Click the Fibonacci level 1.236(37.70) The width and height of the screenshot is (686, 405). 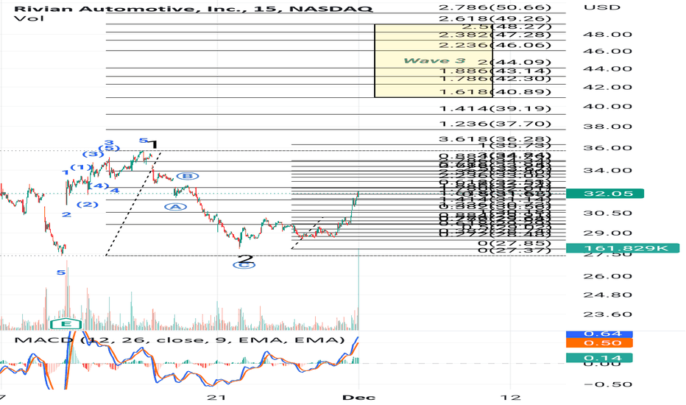pos(495,124)
